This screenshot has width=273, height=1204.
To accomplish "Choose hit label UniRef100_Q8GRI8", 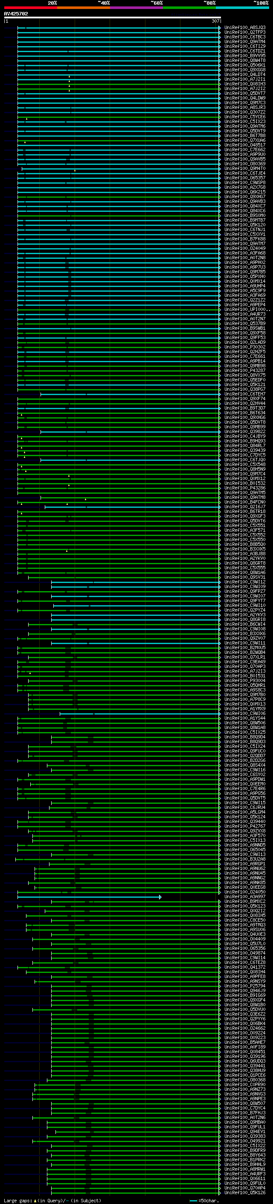I will [x=245, y=619].
